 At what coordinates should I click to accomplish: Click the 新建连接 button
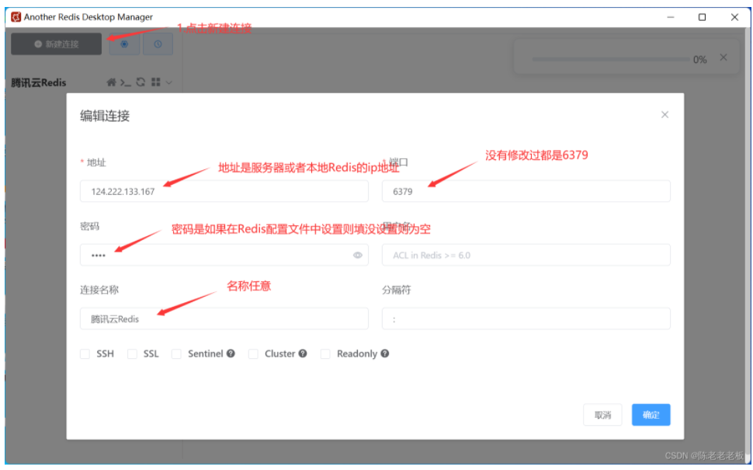click(56, 44)
